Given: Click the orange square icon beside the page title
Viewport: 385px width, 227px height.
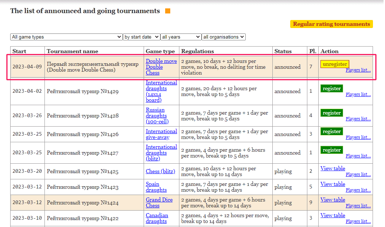Looking at the screenshot, I should pos(167,11).
